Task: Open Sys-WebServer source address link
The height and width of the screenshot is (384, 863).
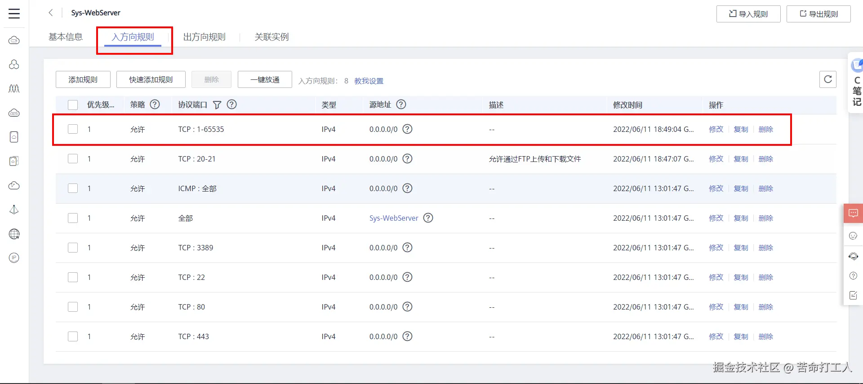Action: click(394, 218)
